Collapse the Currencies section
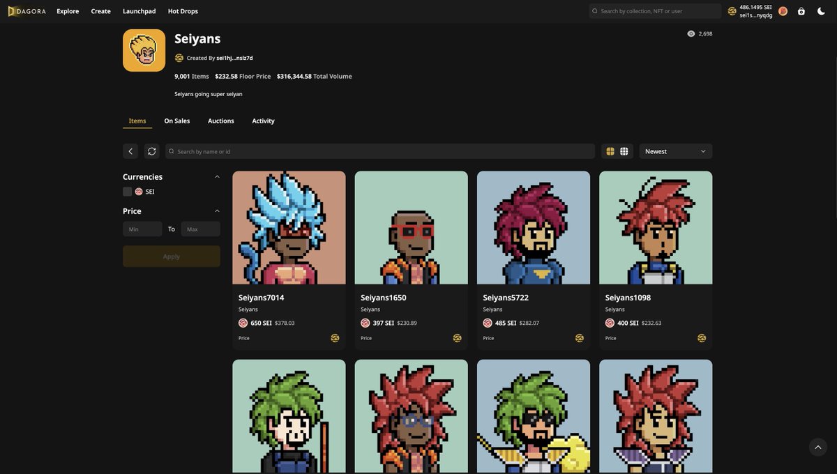837x474 pixels. 217,177
